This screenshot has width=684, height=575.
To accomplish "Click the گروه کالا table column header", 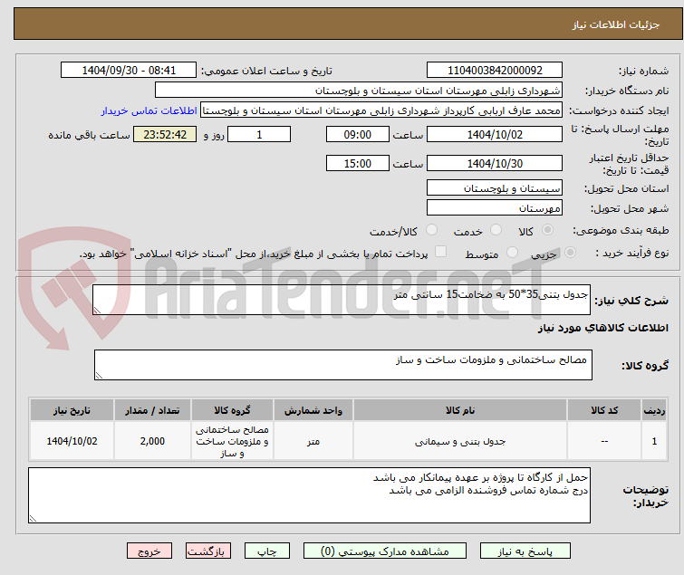I will (232, 410).
